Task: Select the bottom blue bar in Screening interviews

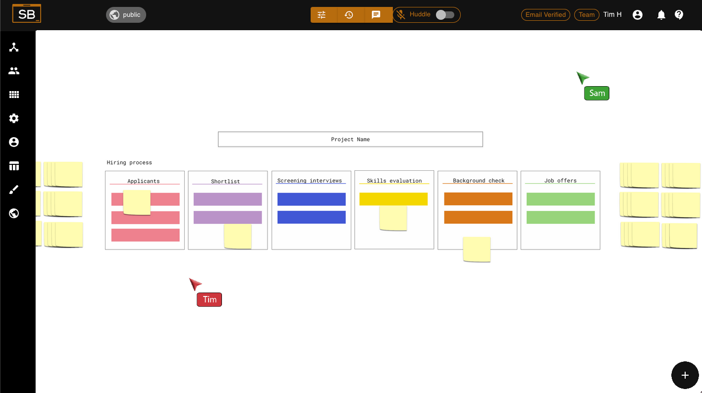Action: click(x=311, y=217)
